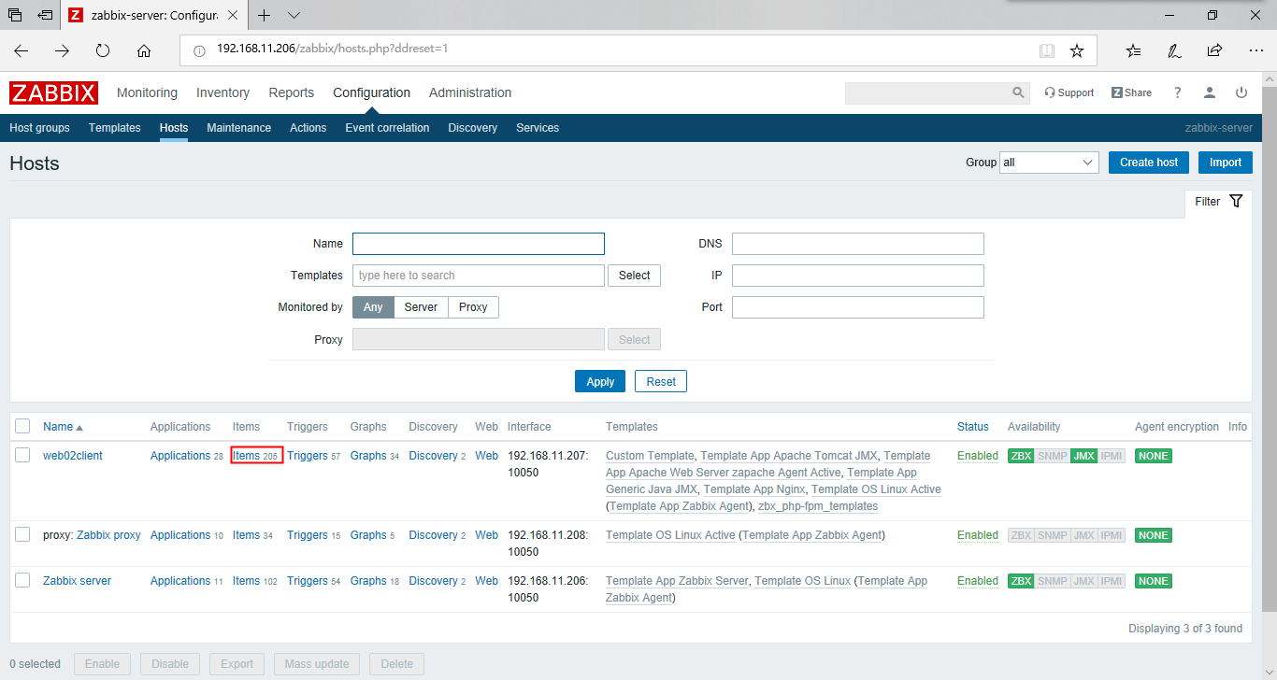
Task: Set Monitored by to Proxy
Action: pyautogui.click(x=473, y=307)
